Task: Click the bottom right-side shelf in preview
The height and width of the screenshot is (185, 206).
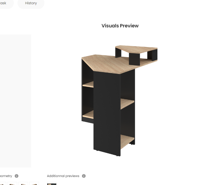Action: (127, 142)
